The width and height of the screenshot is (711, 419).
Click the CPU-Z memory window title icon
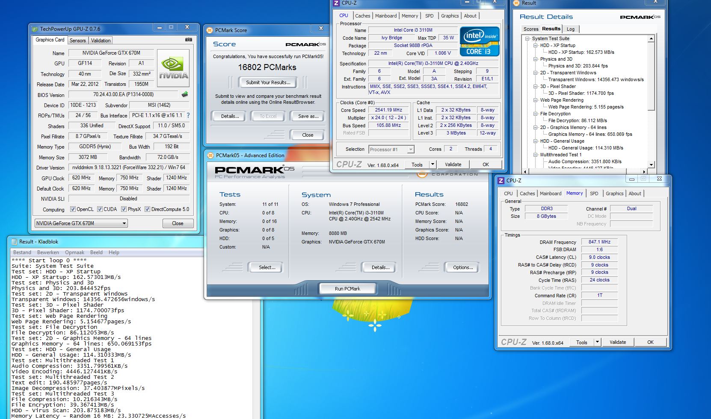501,180
